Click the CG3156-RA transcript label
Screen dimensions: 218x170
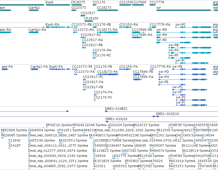click(x=129, y=25)
